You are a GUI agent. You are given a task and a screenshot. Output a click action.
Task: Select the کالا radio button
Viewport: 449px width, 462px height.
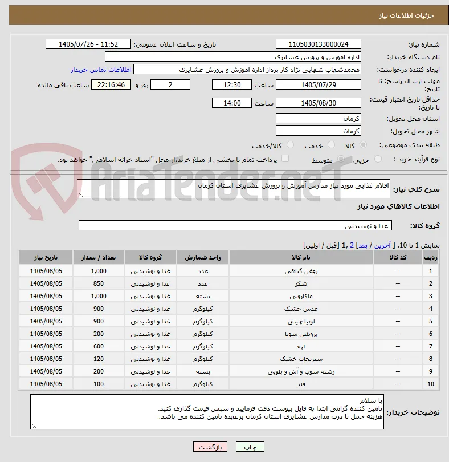364,145
